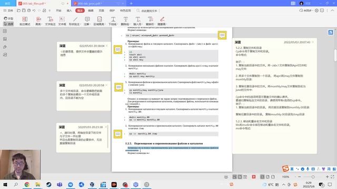
Task: Expand the 区域高亮 area highlight dropdown arrow
Action: (105, 25)
